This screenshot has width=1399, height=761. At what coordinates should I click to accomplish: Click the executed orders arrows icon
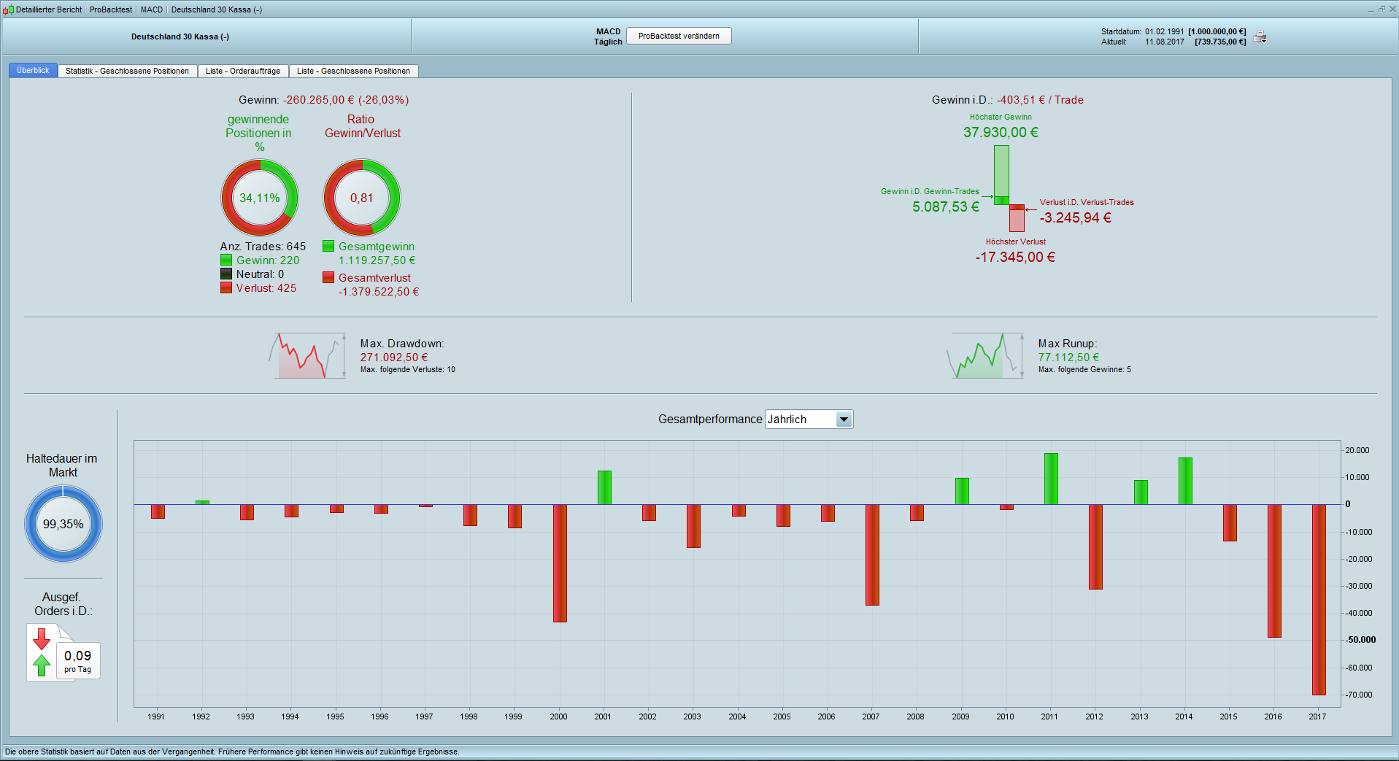(x=42, y=652)
